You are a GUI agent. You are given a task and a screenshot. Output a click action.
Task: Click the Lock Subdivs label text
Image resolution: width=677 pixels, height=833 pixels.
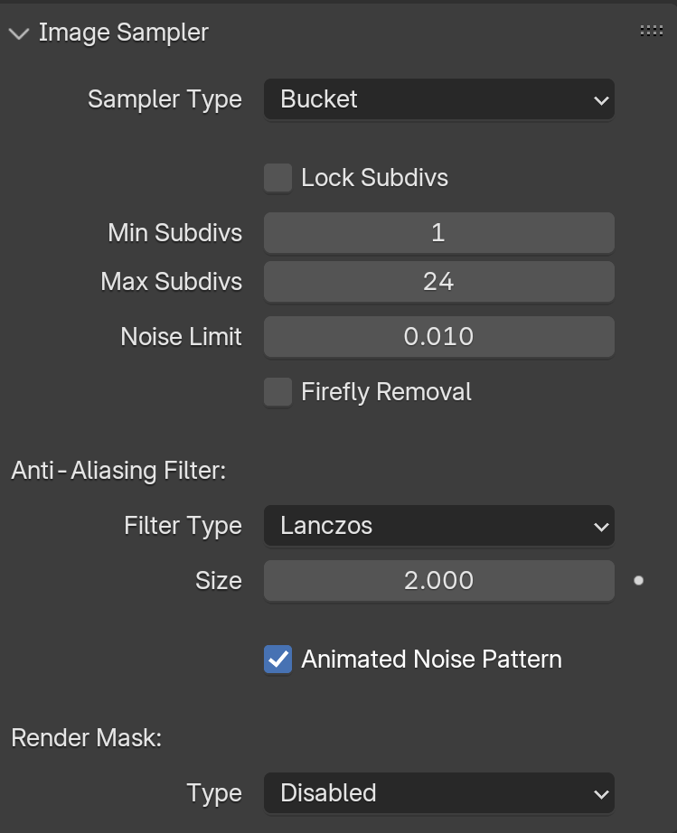[374, 178]
